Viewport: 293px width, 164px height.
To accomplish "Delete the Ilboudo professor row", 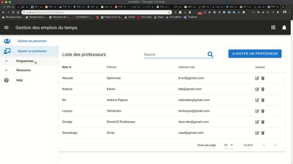I will [263, 78].
